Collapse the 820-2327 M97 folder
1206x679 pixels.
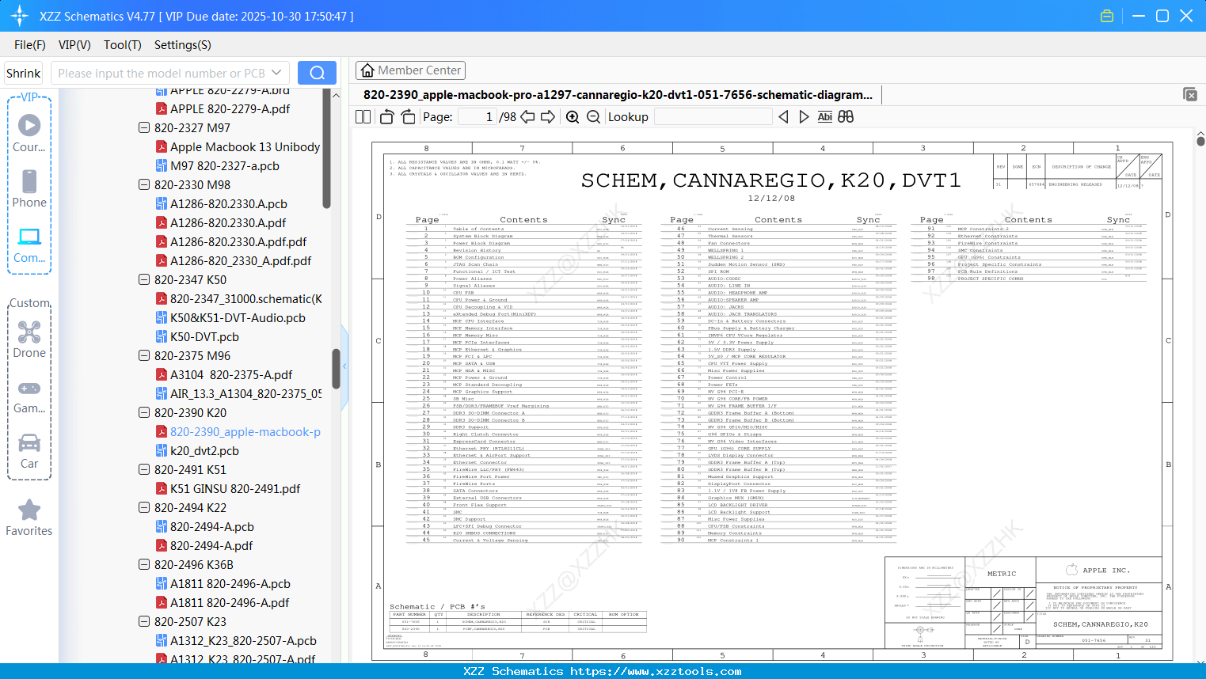(144, 127)
